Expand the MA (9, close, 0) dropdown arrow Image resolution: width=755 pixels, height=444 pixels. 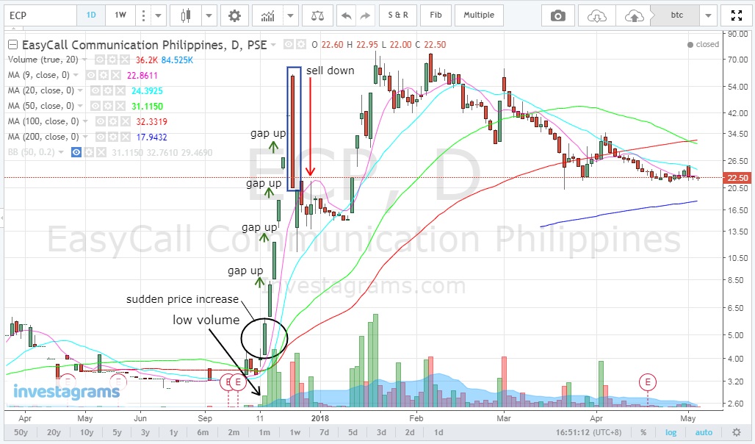(76, 75)
